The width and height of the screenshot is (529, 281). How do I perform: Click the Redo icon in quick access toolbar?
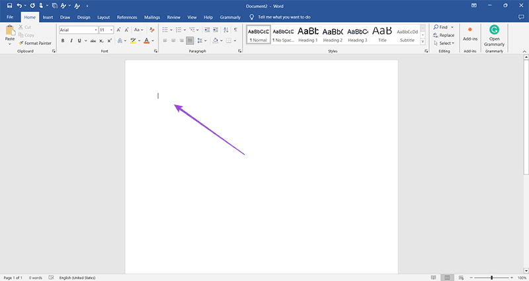(x=32, y=6)
